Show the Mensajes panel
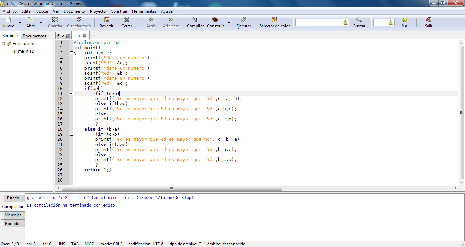The width and height of the screenshot is (465, 247). click(x=13, y=215)
